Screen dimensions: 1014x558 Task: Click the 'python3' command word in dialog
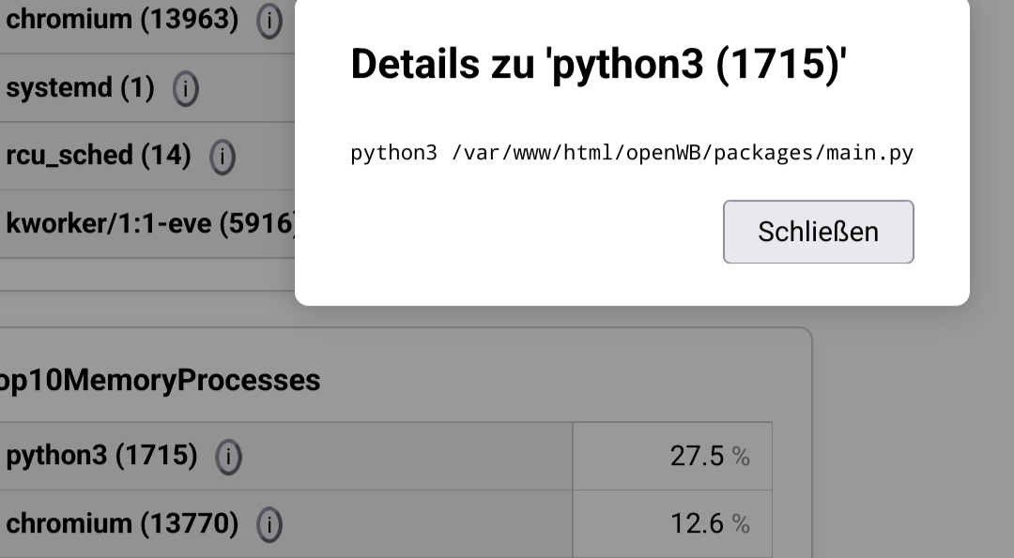tap(393, 153)
